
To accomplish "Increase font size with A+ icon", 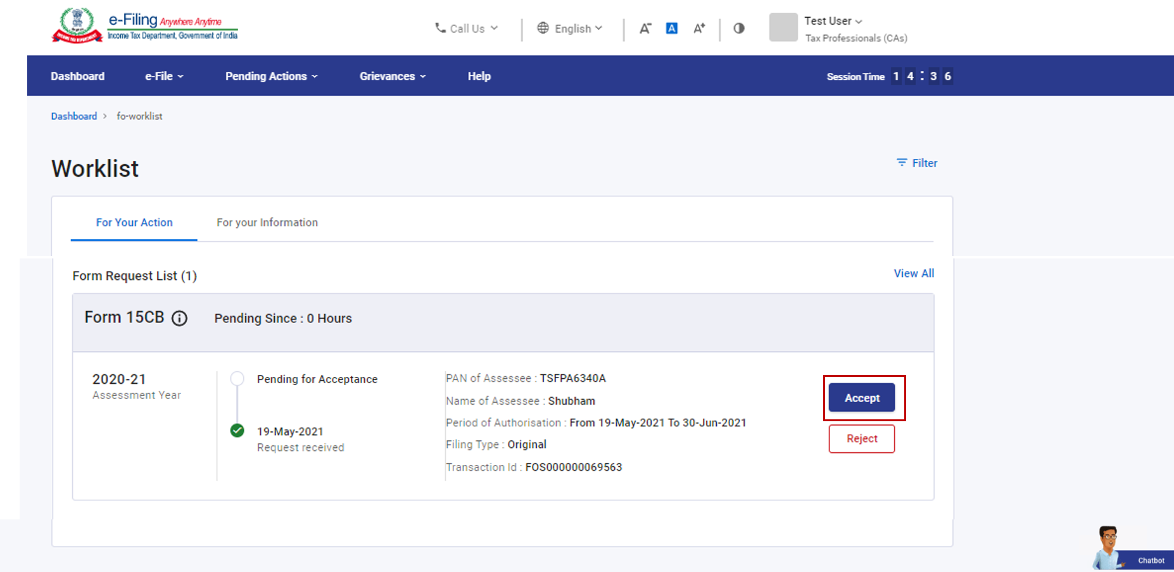I will click(x=699, y=29).
